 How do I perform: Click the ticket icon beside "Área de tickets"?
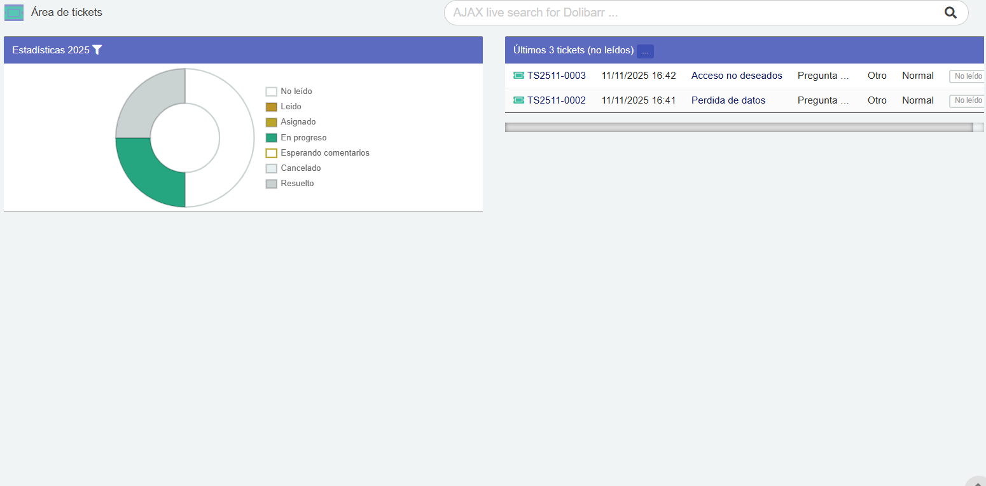tap(14, 13)
